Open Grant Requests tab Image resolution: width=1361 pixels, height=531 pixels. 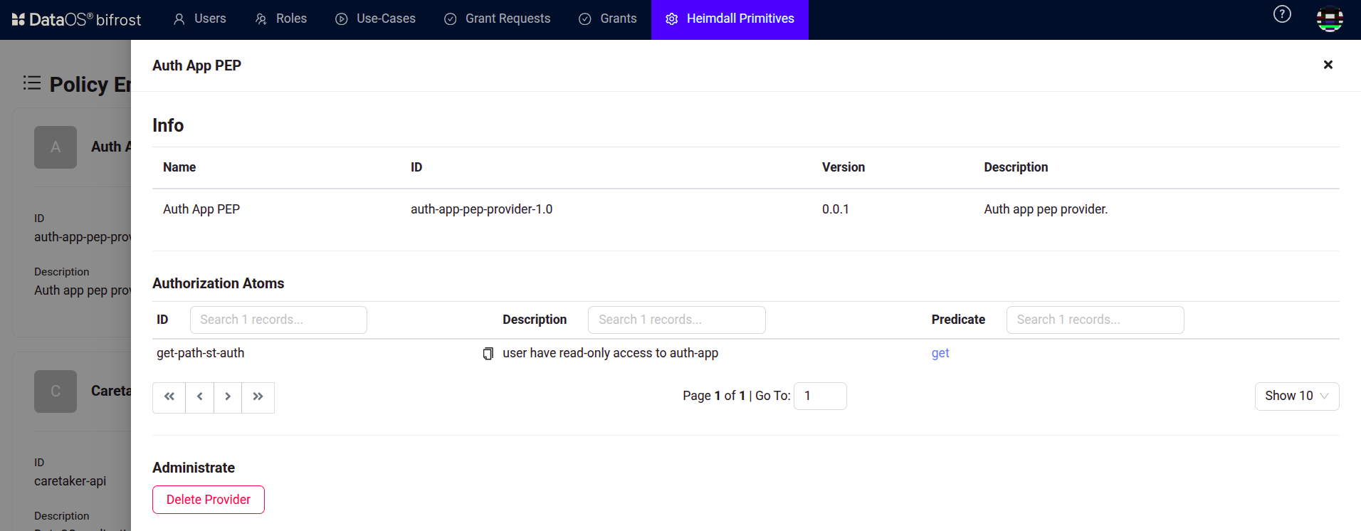pyautogui.click(x=497, y=19)
